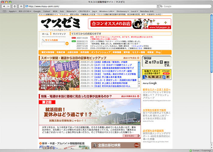The width and height of the screenshot is (213, 152).
Task: Click the globe icon in address bar
Action: click(27, 6)
